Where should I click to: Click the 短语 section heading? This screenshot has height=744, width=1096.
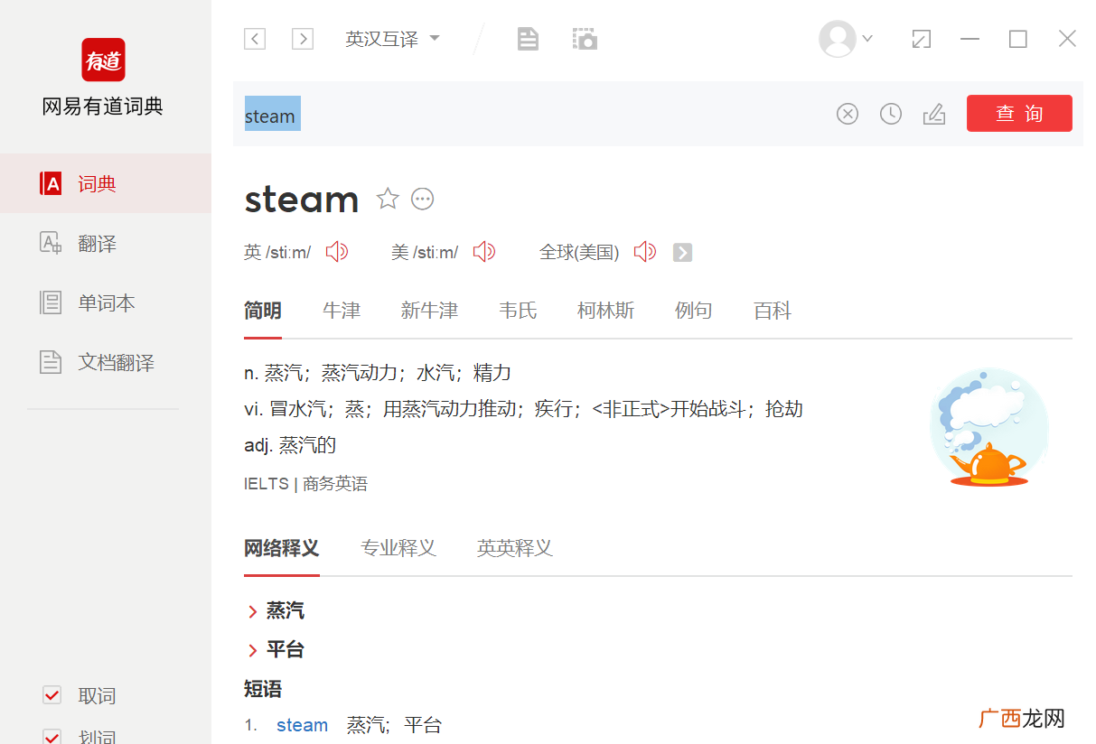pyautogui.click(x=263, y=689)
